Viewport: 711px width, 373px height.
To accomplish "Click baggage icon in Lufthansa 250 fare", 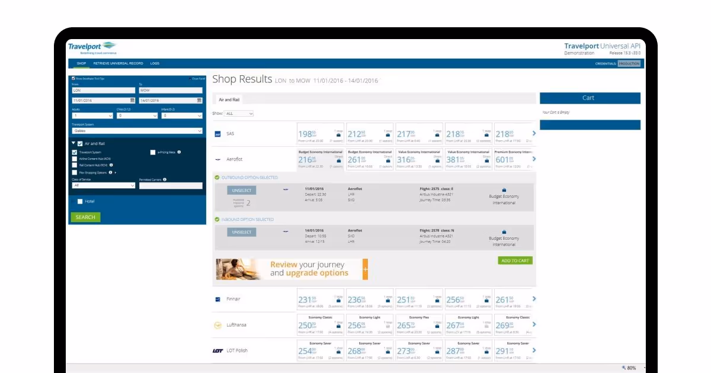I will [338, 326].
